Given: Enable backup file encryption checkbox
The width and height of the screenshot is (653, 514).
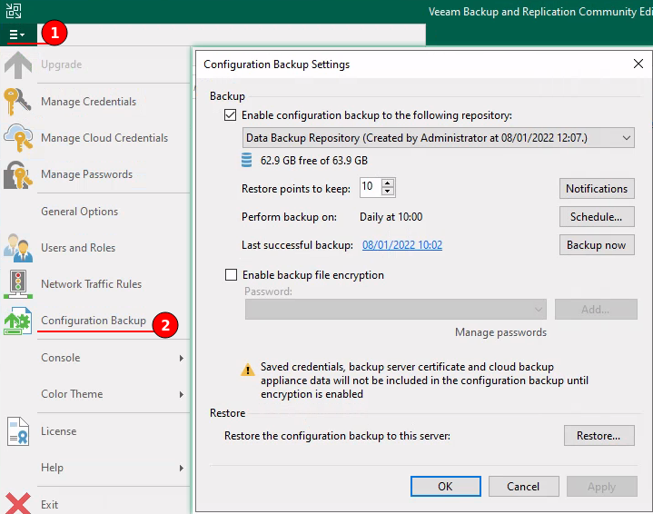Looking at the screenshot, I should point(231,275).
